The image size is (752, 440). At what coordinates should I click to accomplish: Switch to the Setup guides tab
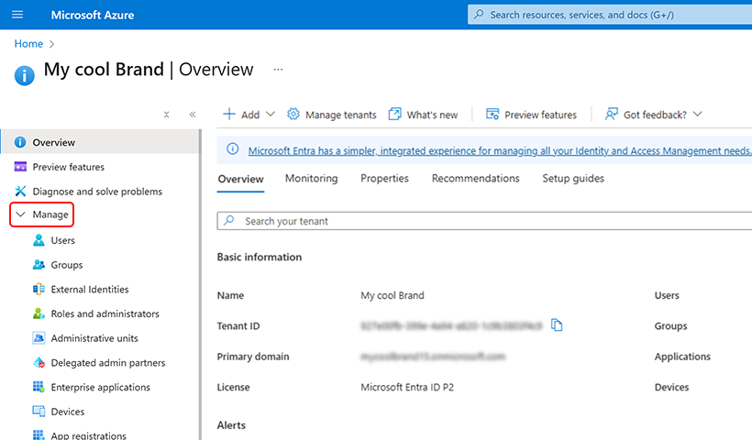pyautogui.click(x=573, y=179)
